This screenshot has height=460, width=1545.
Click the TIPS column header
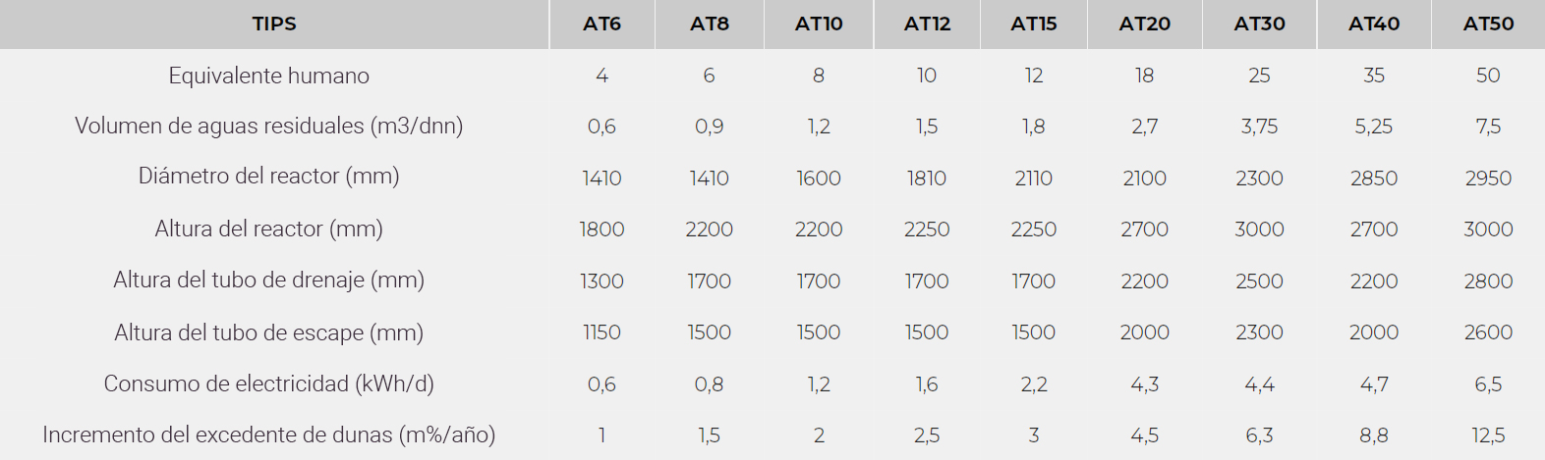pos(274,25)
